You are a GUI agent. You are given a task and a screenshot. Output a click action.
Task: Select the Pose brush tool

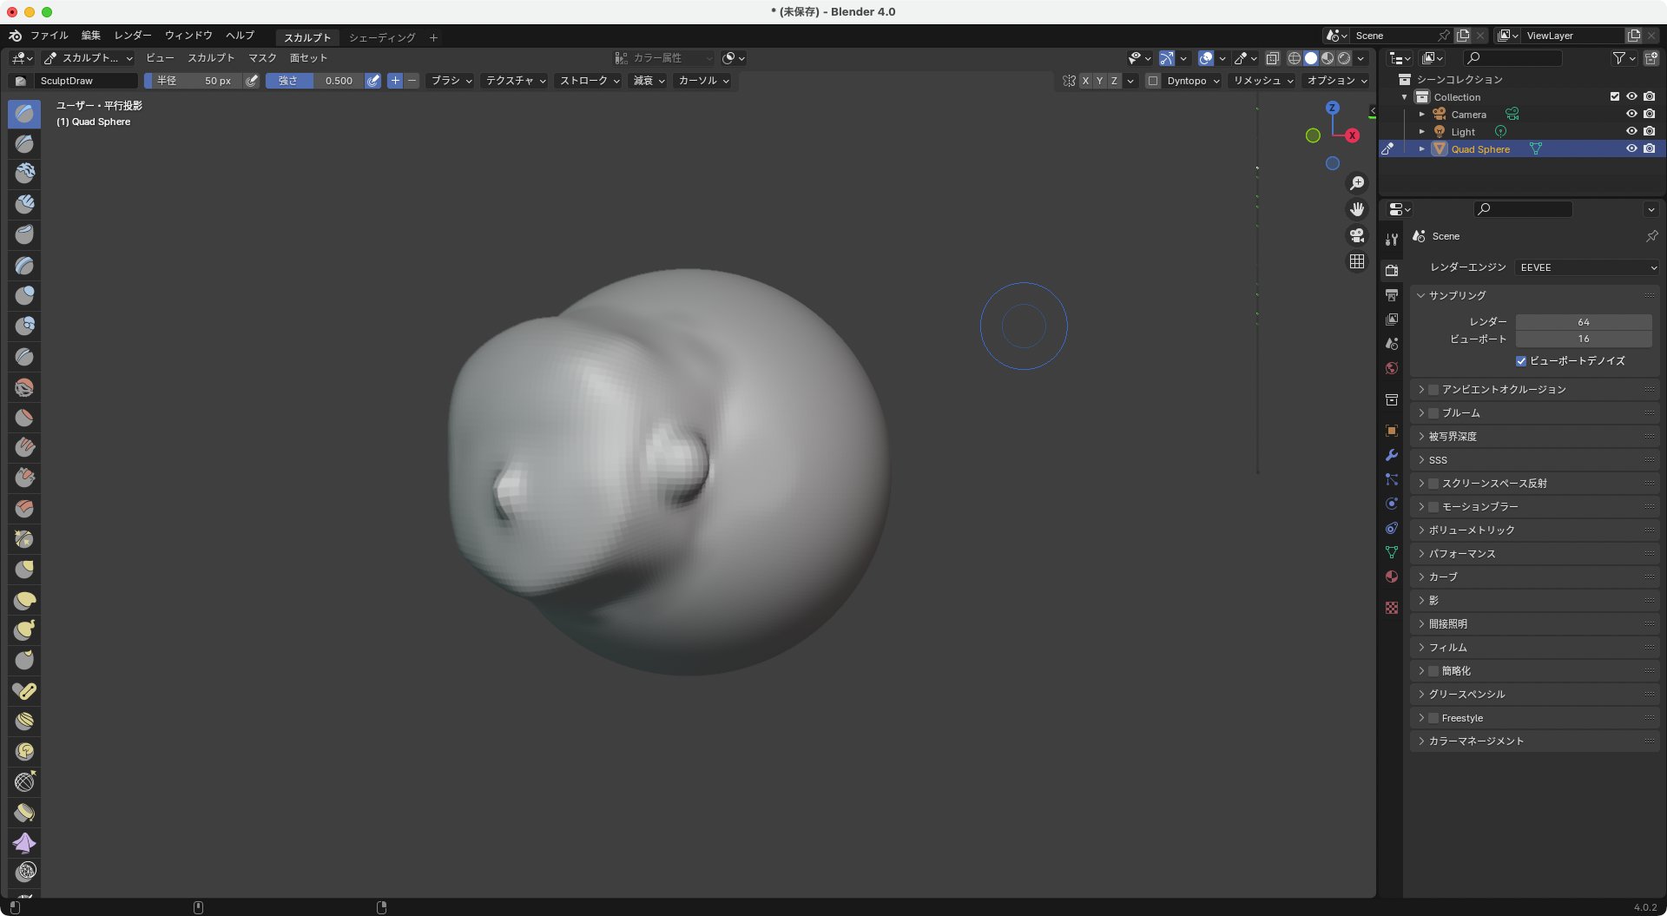pyautogui.click(x=24, y=690)
